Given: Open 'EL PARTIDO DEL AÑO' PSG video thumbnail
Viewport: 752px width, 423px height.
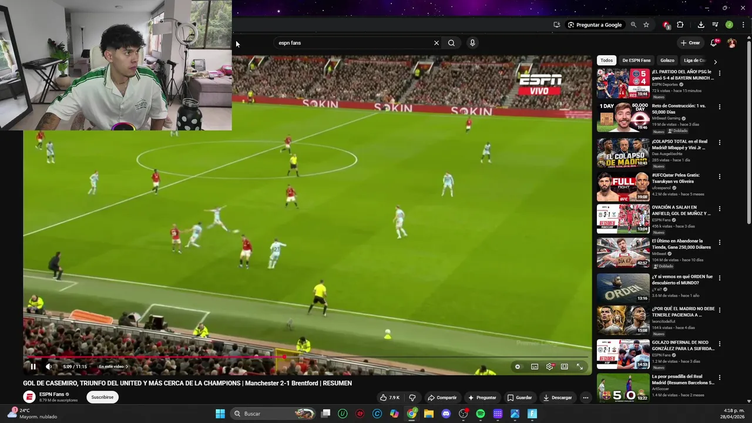Looking at the screenshot, I should coord(623,83).
